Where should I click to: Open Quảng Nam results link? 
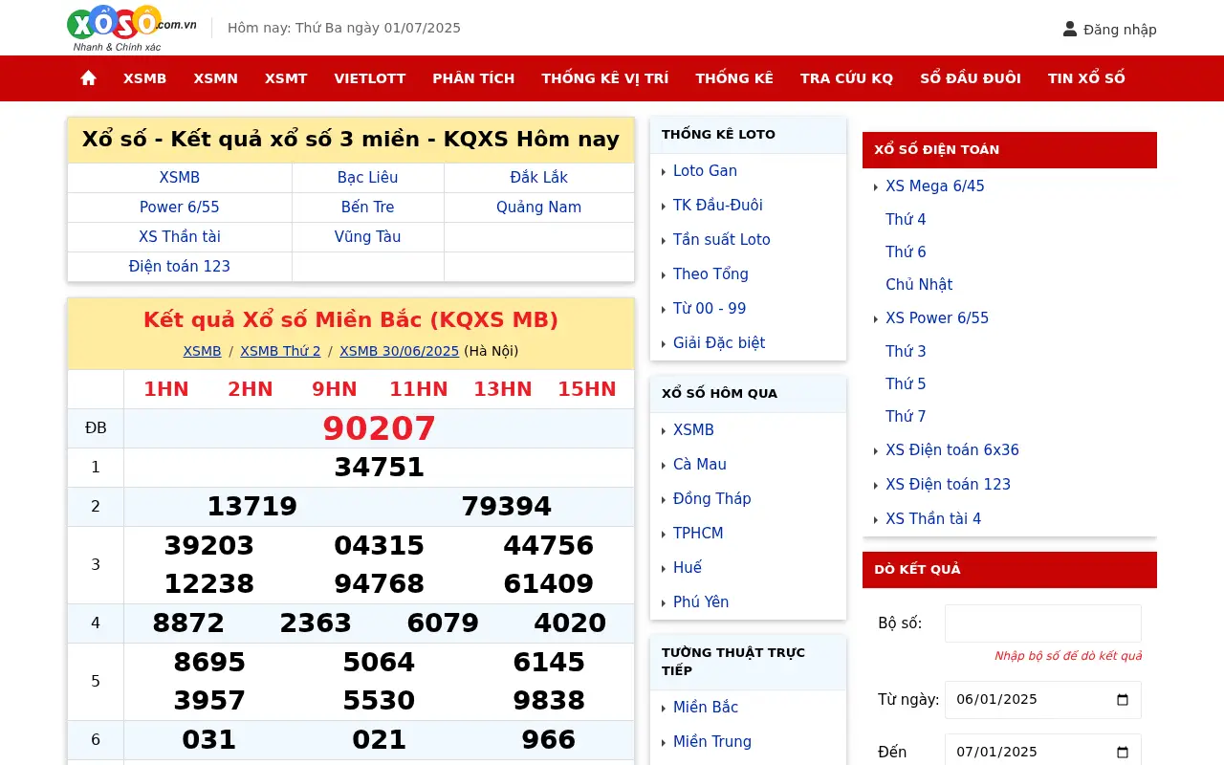click(539, 208)
